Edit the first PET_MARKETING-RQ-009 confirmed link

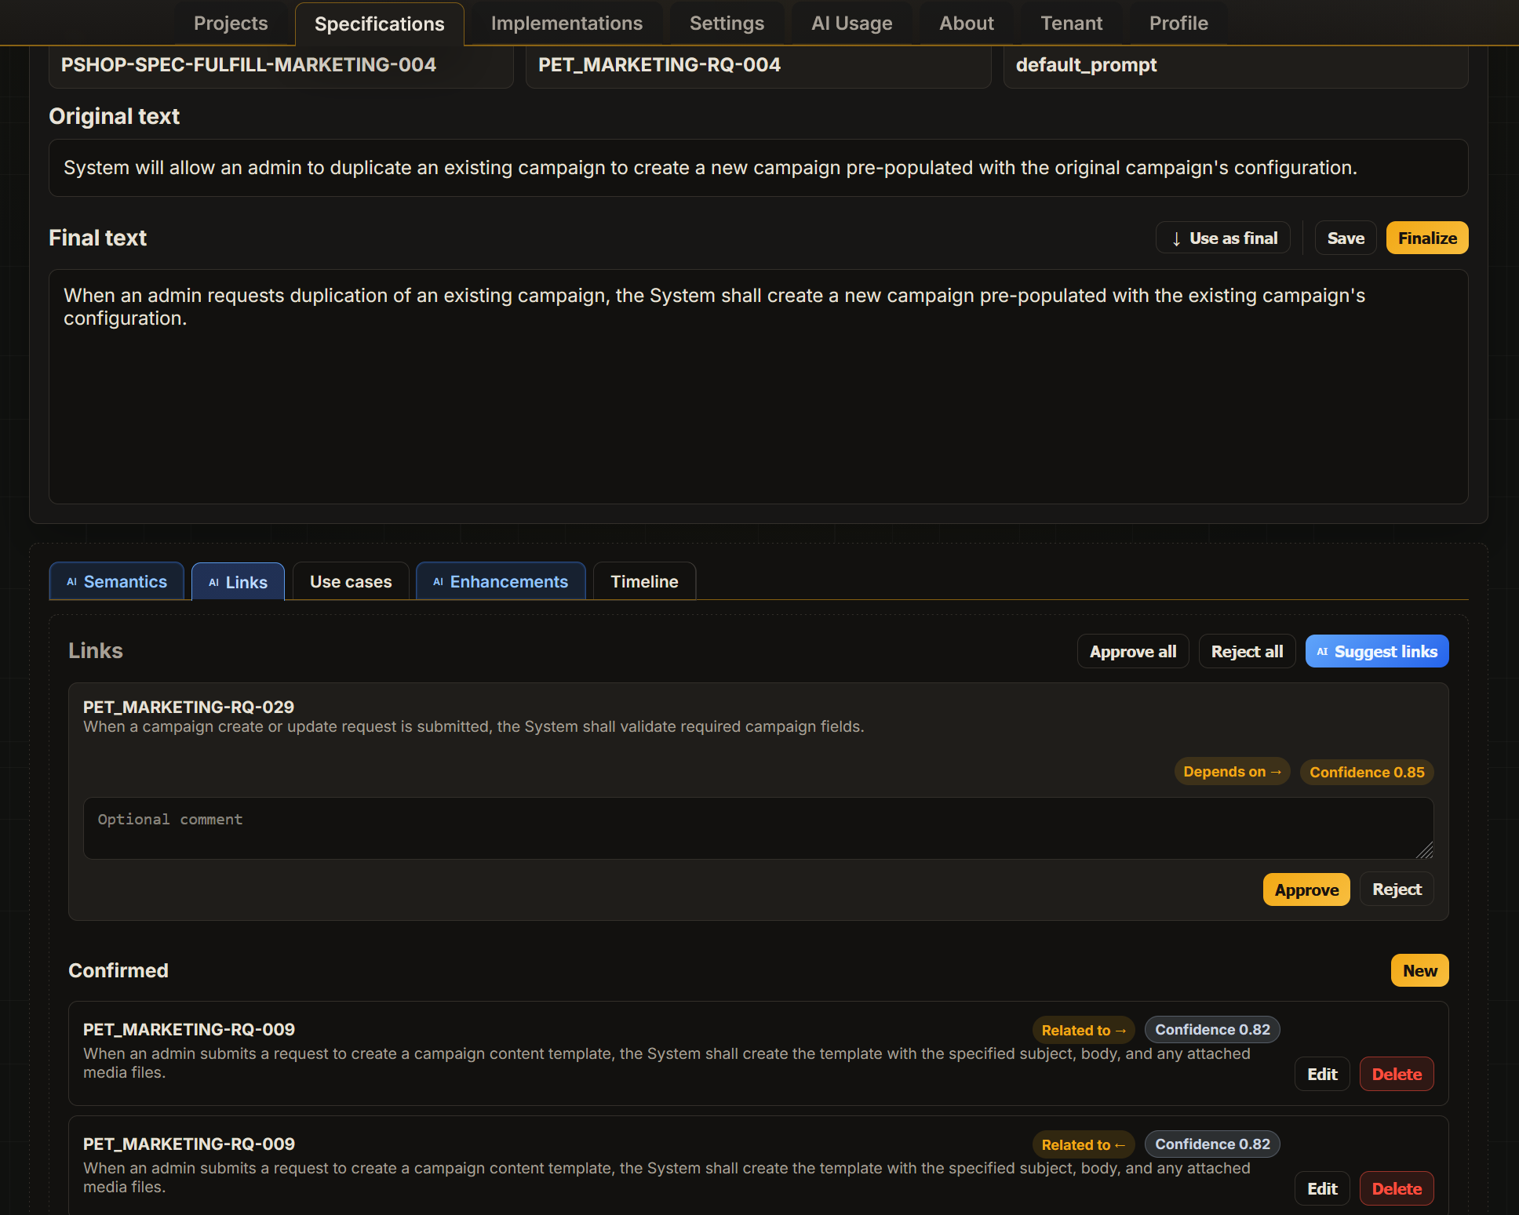pyautogui.click(x=1322, y=1074)
